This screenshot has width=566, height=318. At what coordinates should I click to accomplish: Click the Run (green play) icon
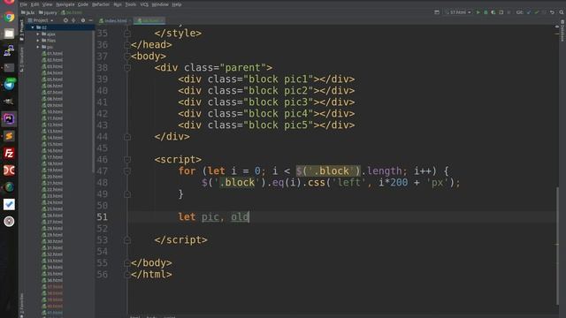(x=478, y=12)
